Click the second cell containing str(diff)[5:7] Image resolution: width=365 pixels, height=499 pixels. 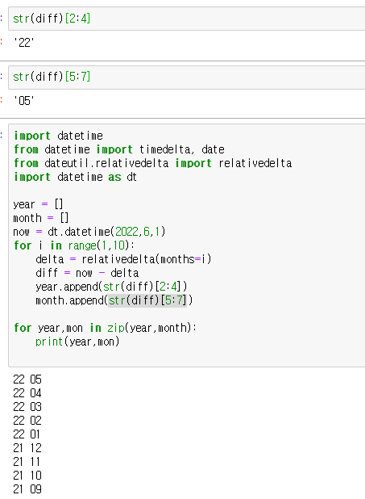pos(186,77)
